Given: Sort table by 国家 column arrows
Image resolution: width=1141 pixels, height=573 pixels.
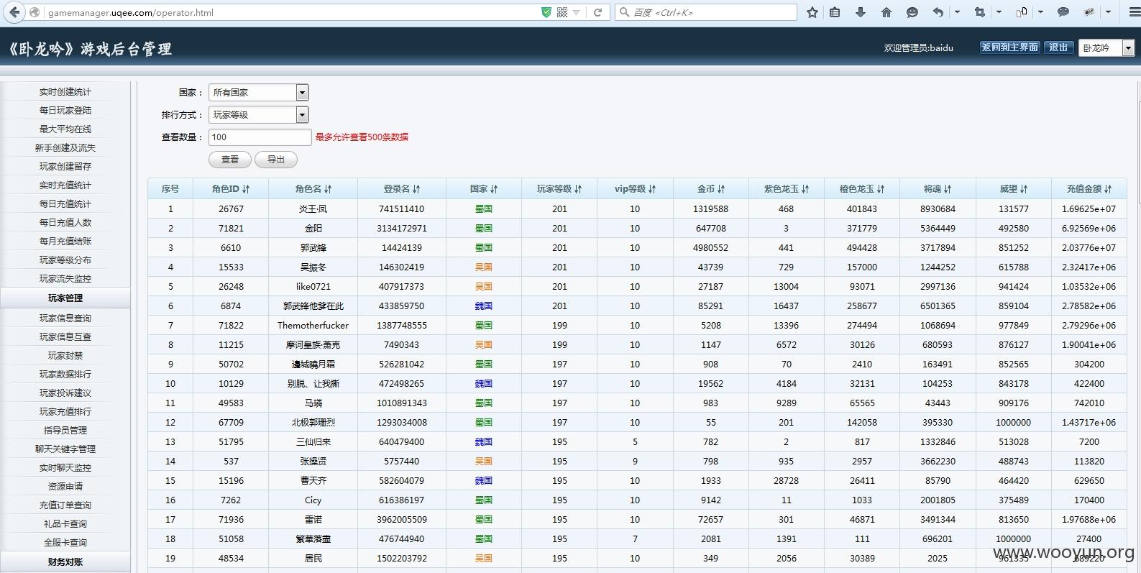Looking at the screenshot, I should 494,189.
